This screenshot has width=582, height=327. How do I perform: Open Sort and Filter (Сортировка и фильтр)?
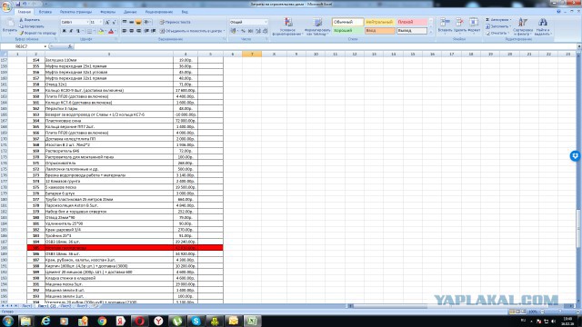click(x=523, y=26)
